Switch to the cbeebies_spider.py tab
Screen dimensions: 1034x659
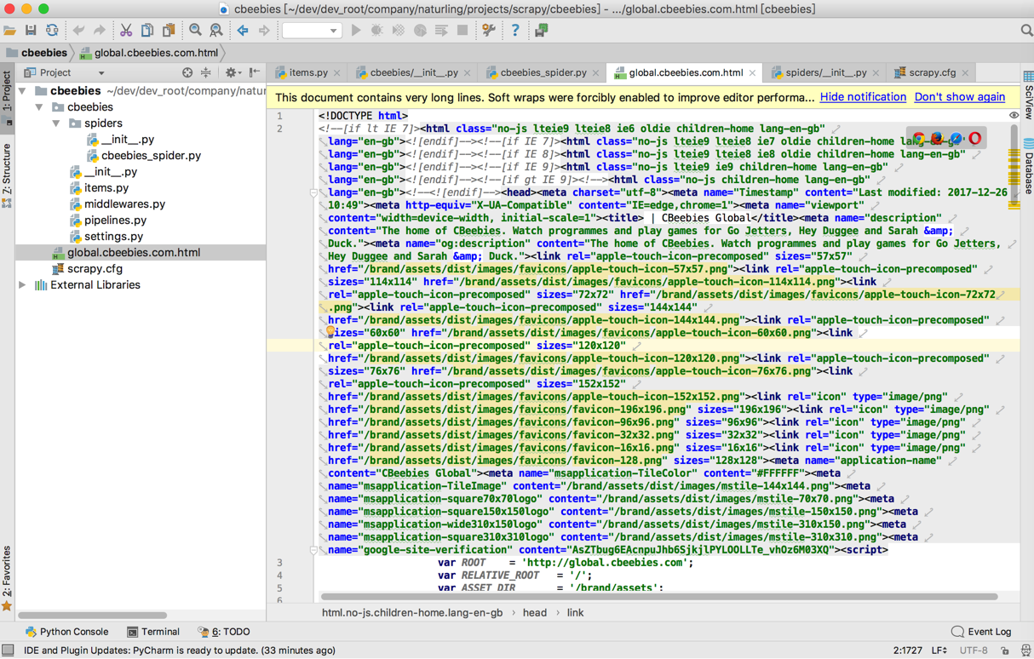click(543, 73)
